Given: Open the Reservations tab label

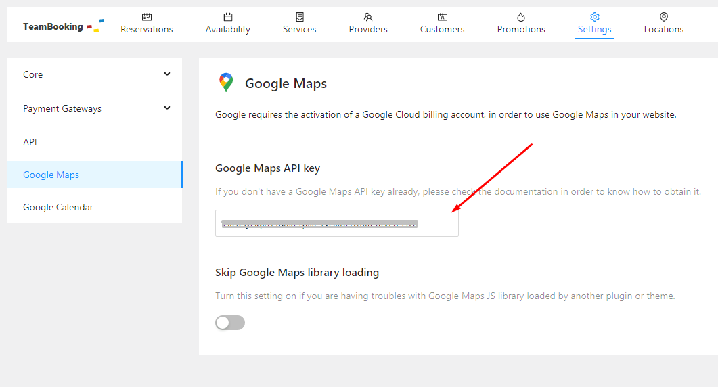Looking at the screenshot, I should (x=147, y=30).
